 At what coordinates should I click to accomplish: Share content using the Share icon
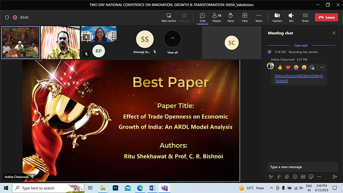tap(305, 17)
